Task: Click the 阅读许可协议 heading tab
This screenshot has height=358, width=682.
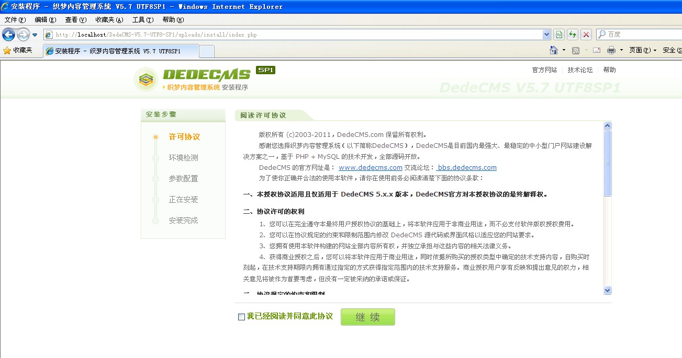Action: [x=263, y=116]
